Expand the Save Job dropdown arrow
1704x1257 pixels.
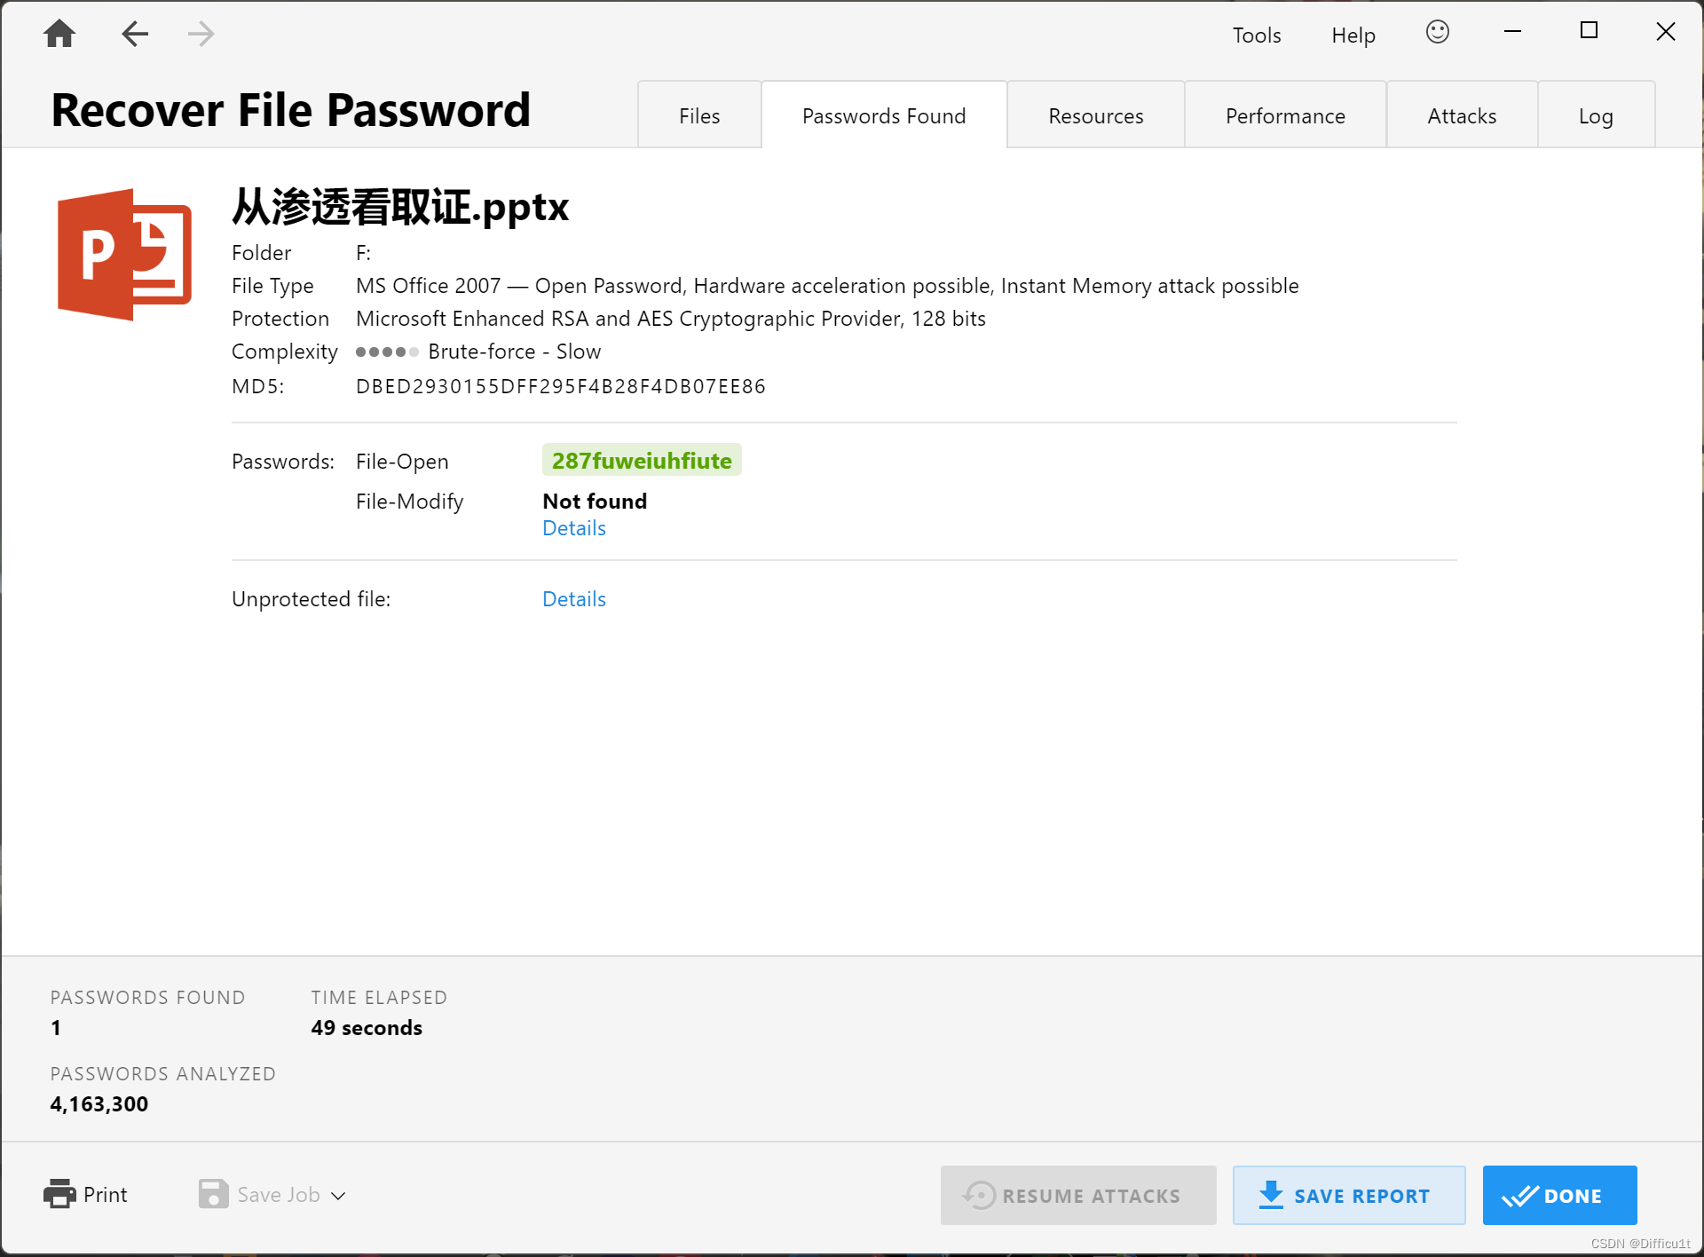(338, 1196)
